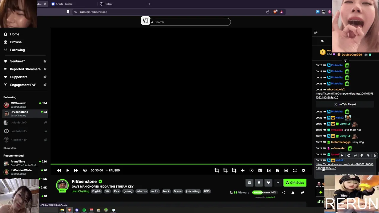
Task: Click the heart follow button
Action: (x=268, y=183)
